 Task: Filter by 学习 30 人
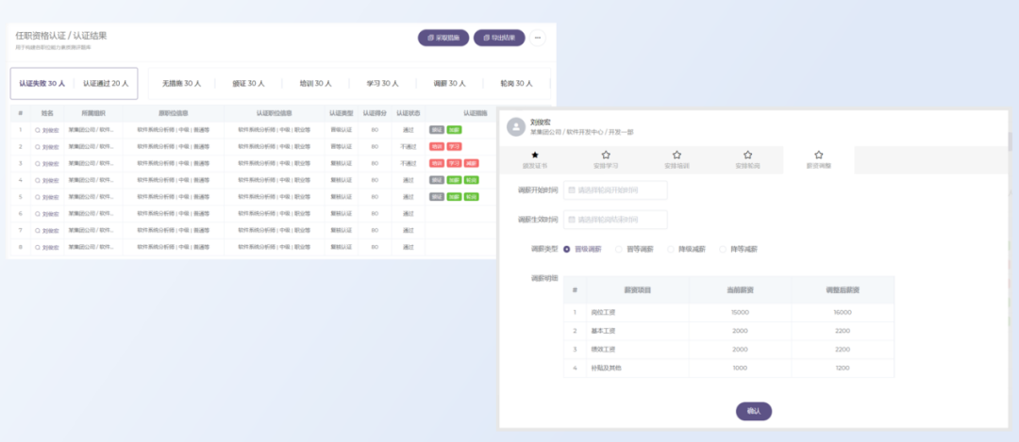tap(382, 84)
